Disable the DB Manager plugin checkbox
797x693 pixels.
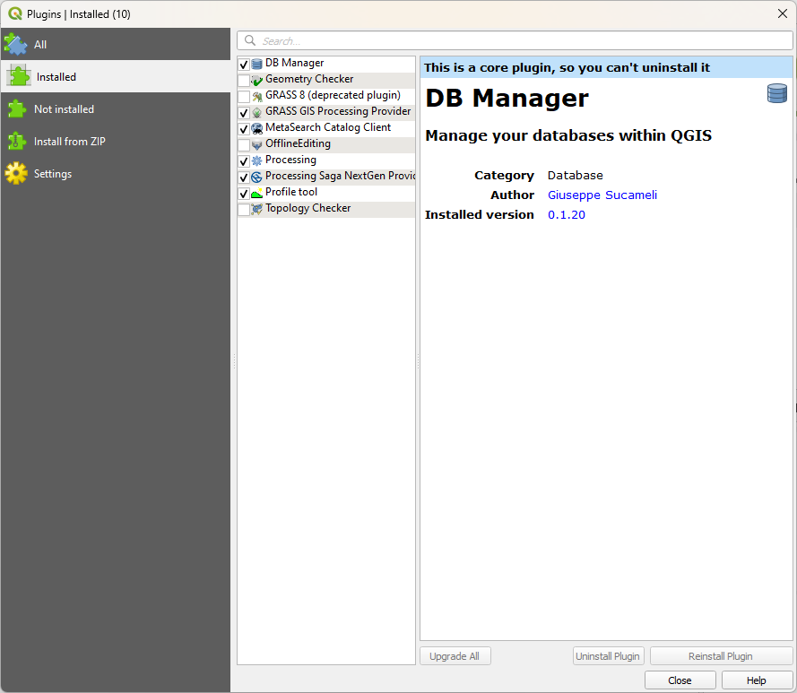tap(244, 65)
